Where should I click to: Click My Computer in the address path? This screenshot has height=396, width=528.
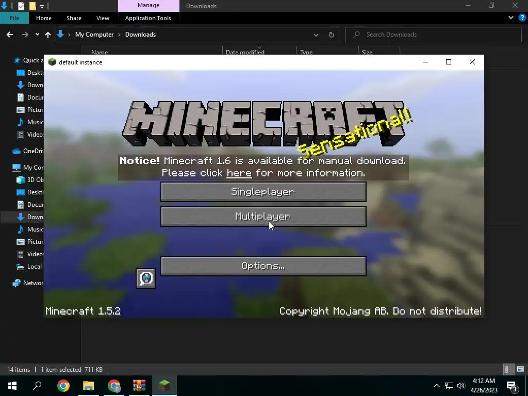(x=94, y=35)
